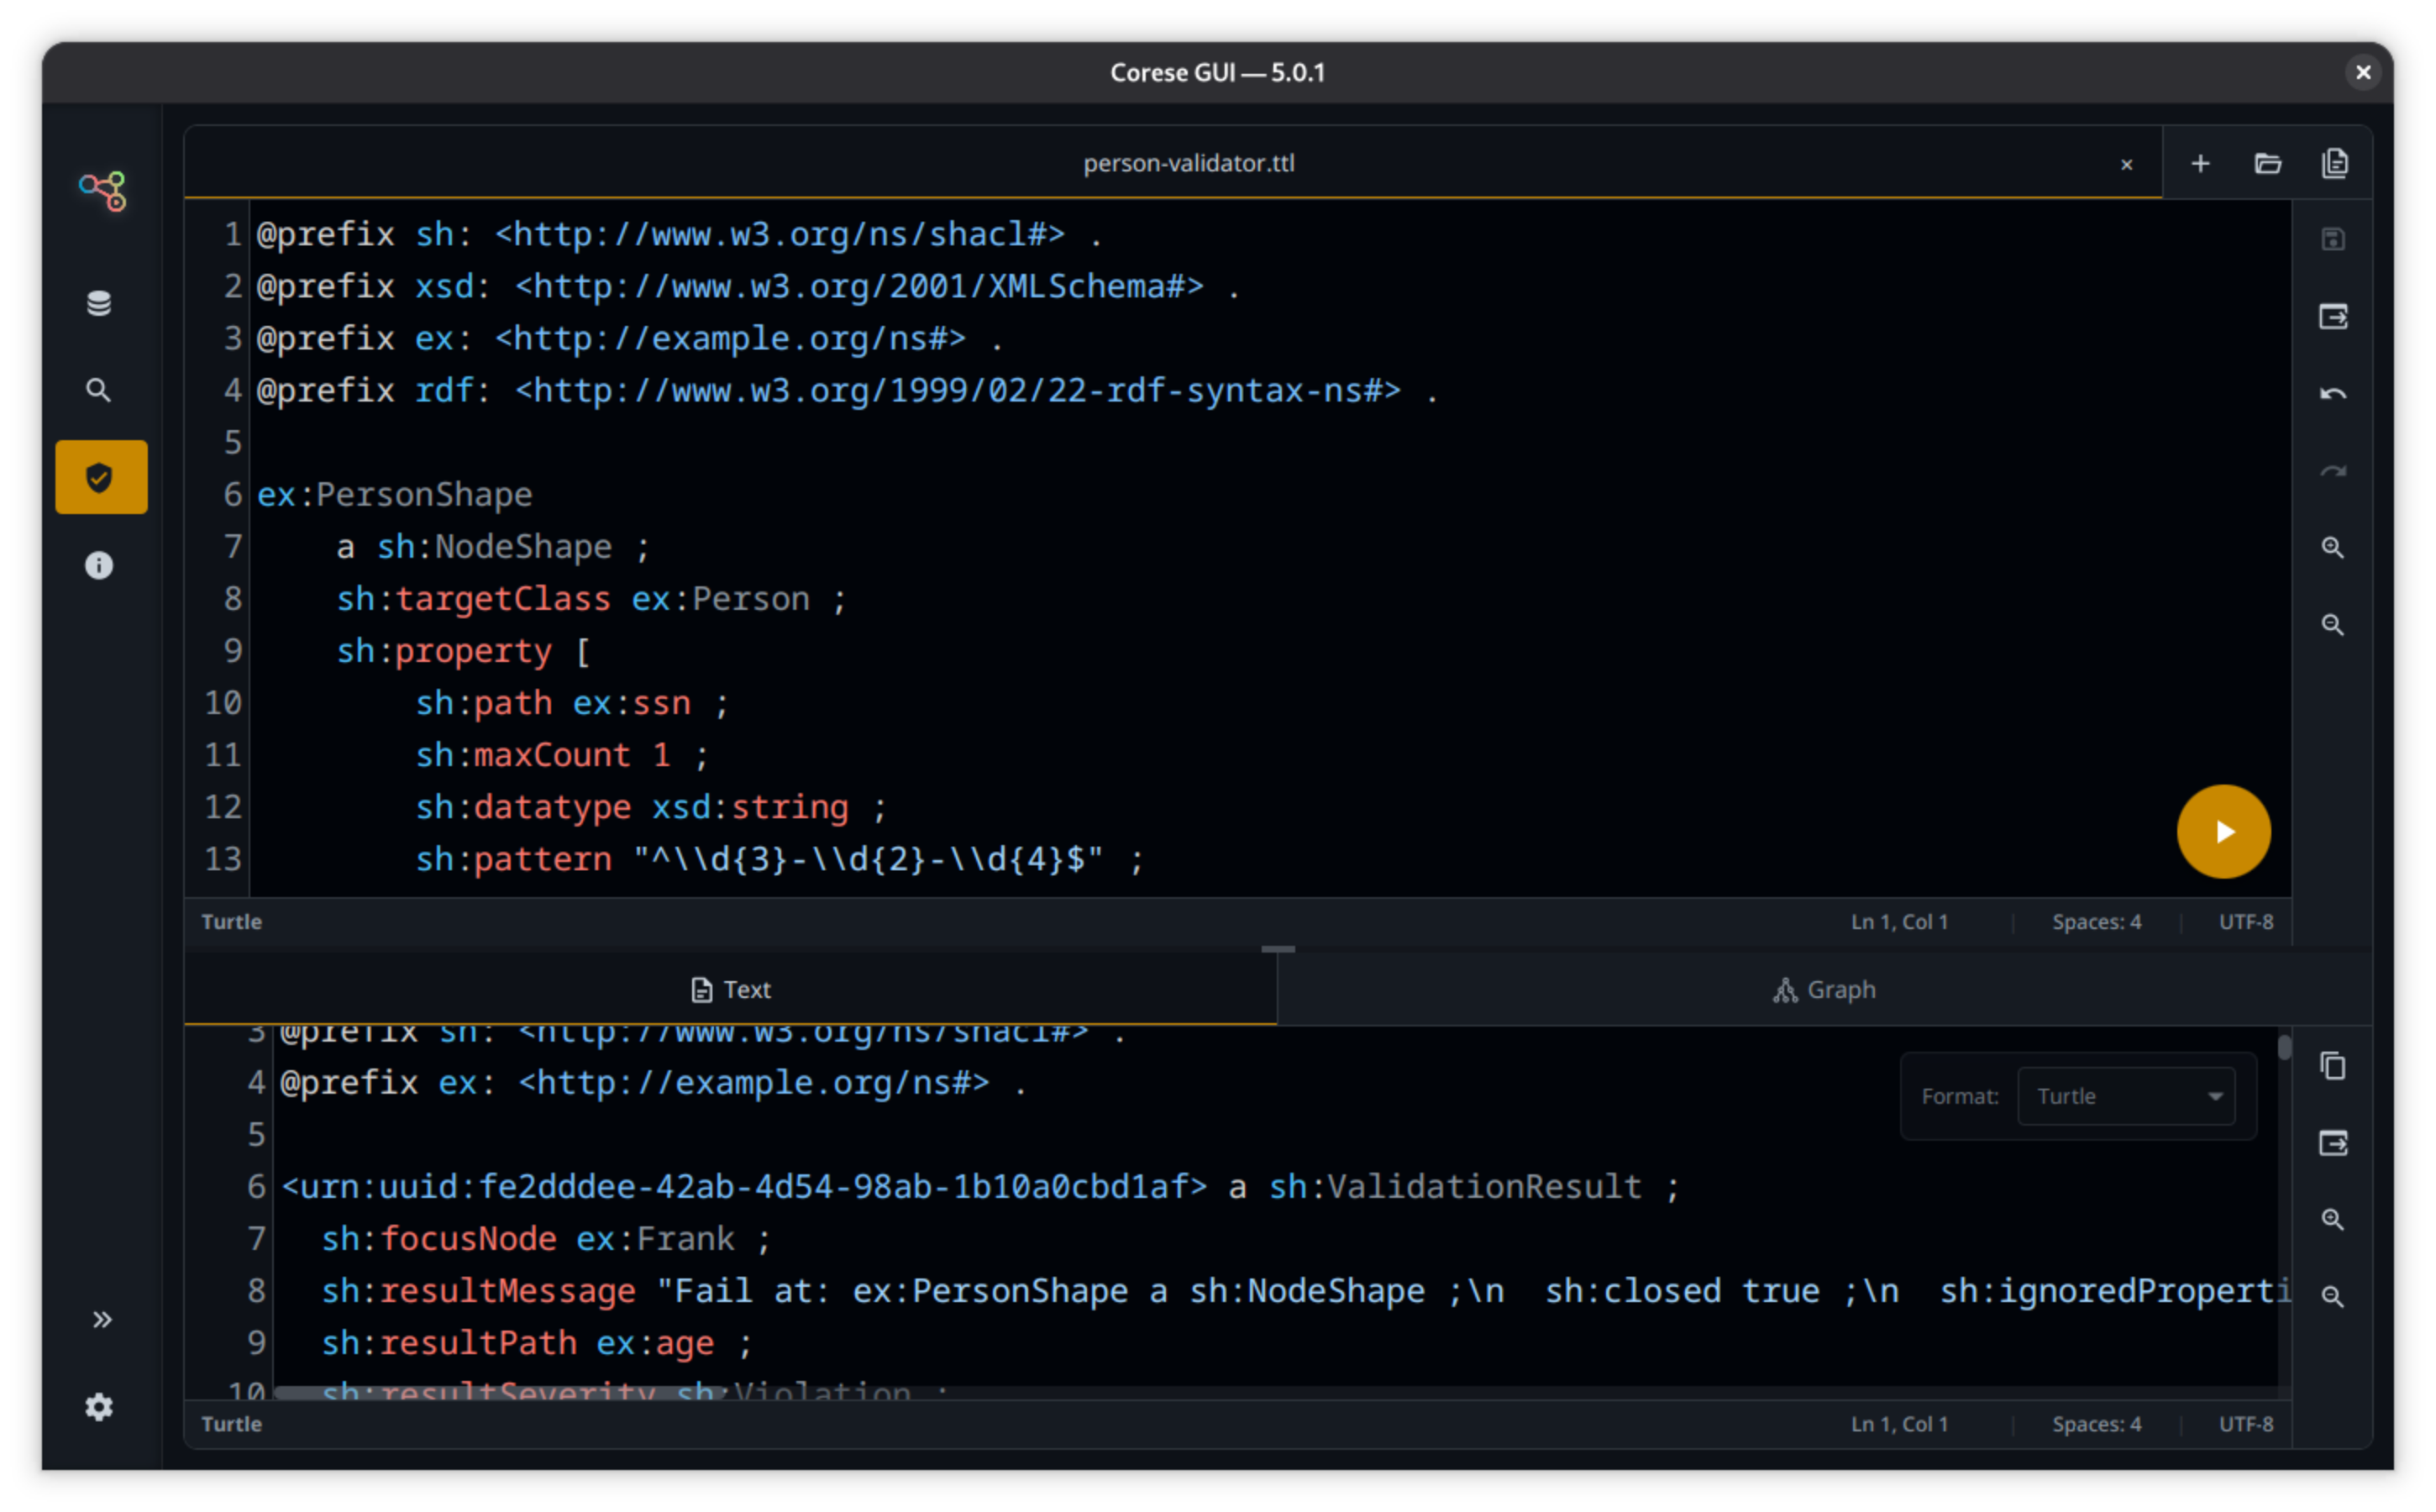This screenshot has width=2436, height=1512.
Task: Open the Format Turtle dropdown
Action: pos(2126,1096)
